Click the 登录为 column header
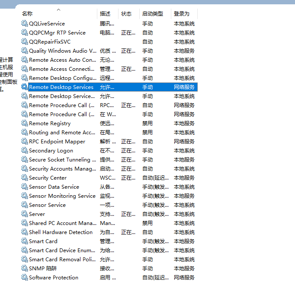The height and width of the screenshot is (282, 295). [182, 14]
